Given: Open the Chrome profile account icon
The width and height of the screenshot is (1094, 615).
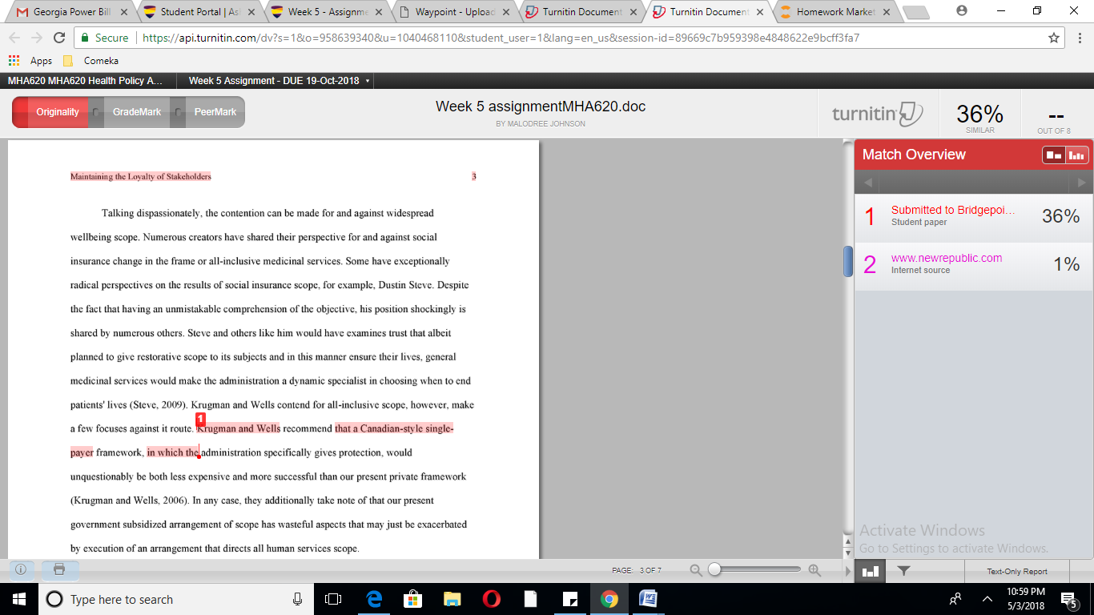Looking at the screenshot, I should tap(962, 10).
